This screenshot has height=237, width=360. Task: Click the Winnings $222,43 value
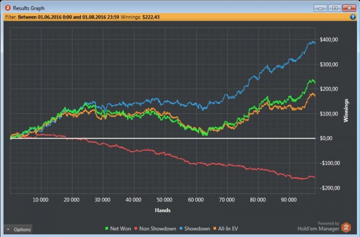click(151, 17)
